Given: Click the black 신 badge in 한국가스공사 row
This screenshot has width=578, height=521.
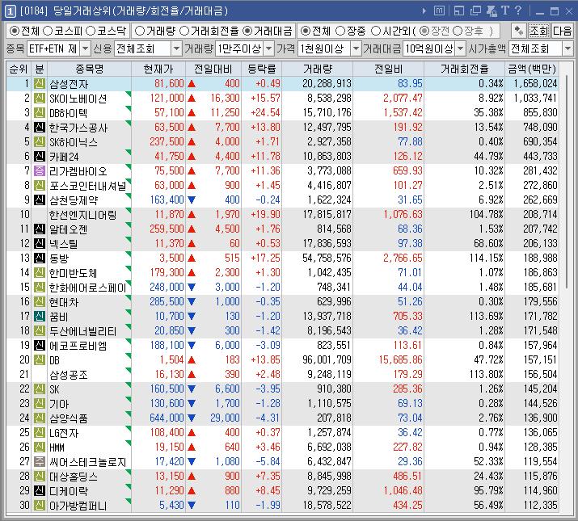Looking at the screenshot, I should tap(40, 128).
